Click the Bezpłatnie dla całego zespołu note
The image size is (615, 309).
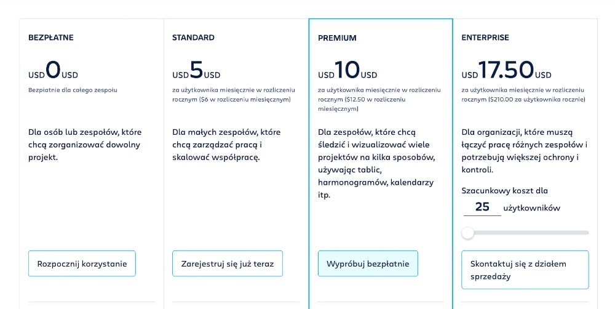click(x=73, y=90)
